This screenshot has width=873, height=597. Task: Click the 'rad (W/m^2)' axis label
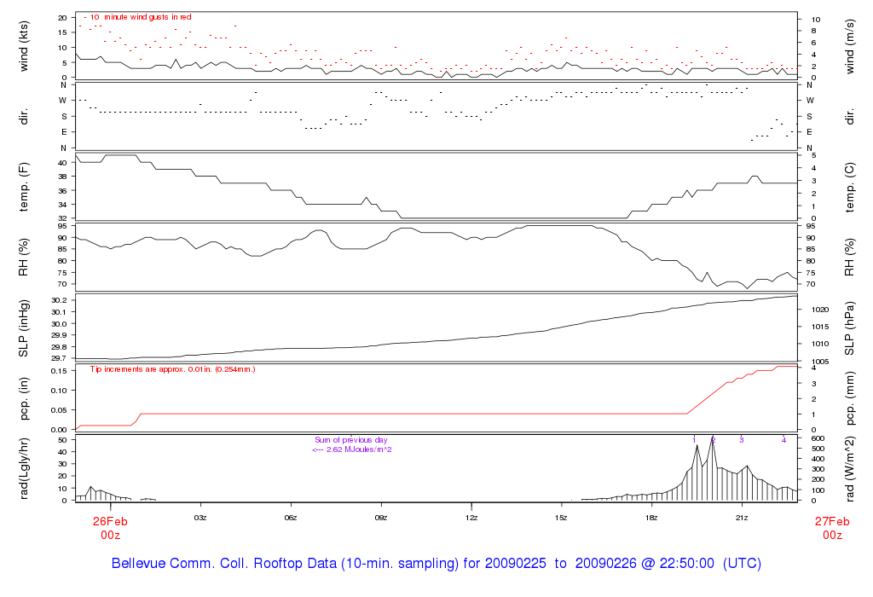coord(850,468)
